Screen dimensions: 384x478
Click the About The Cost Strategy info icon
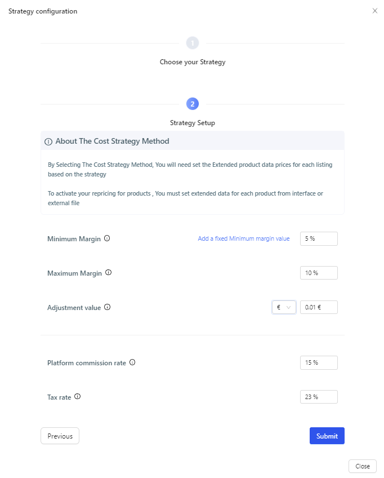pyautogui.click(x=48, y=141)
